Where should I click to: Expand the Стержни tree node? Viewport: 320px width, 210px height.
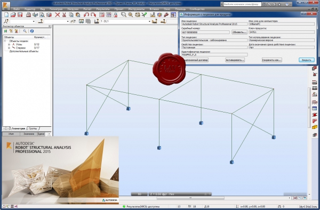9,48
